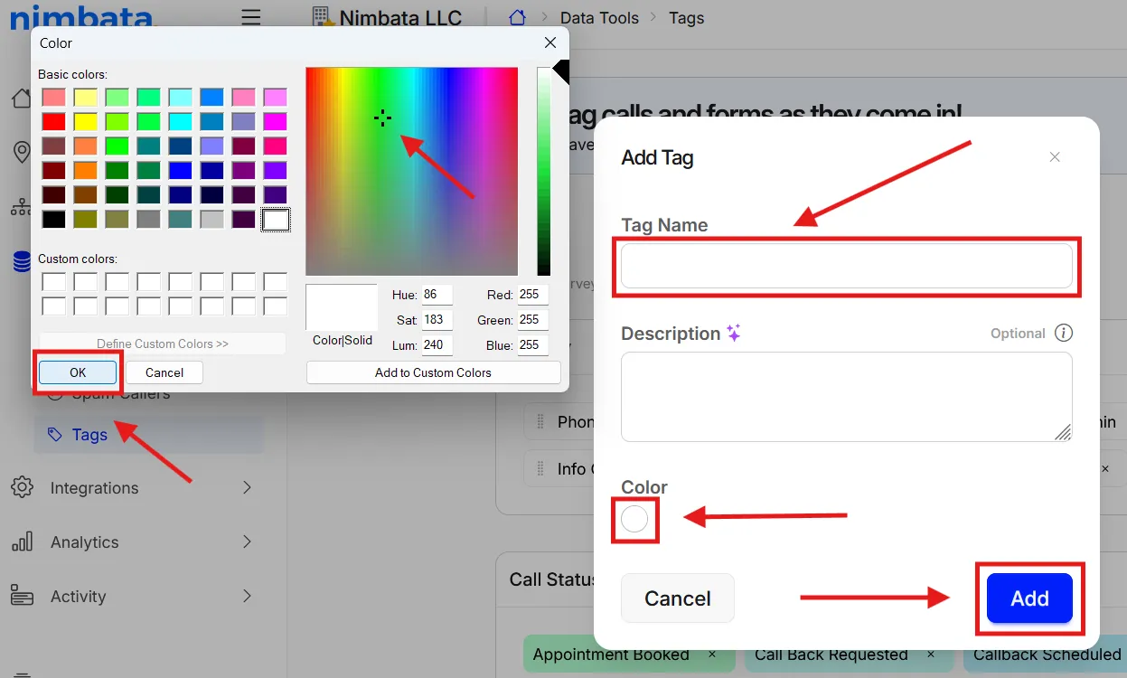This screenshot has width=1127, height=678.
Task: Click Define Custom Colors button
Action: 163,344
